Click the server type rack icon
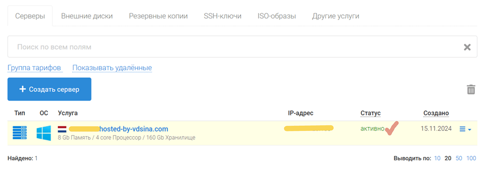Screen dimensions: 485x183 pos(19,133)
